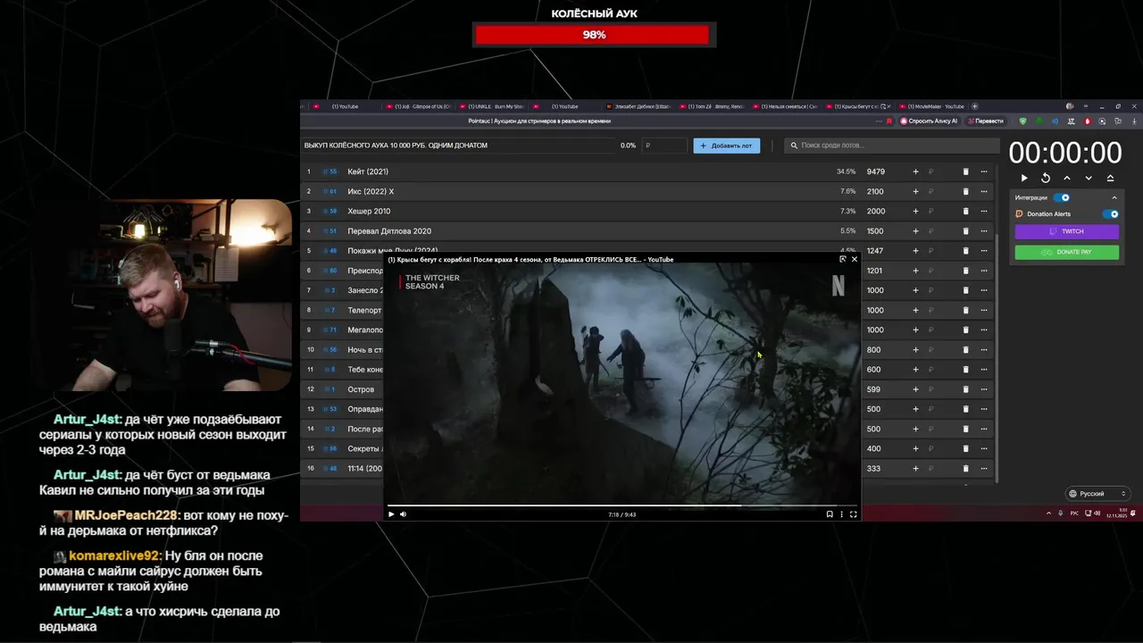Open the Русский language dropdown

(x=1098, y=494)
